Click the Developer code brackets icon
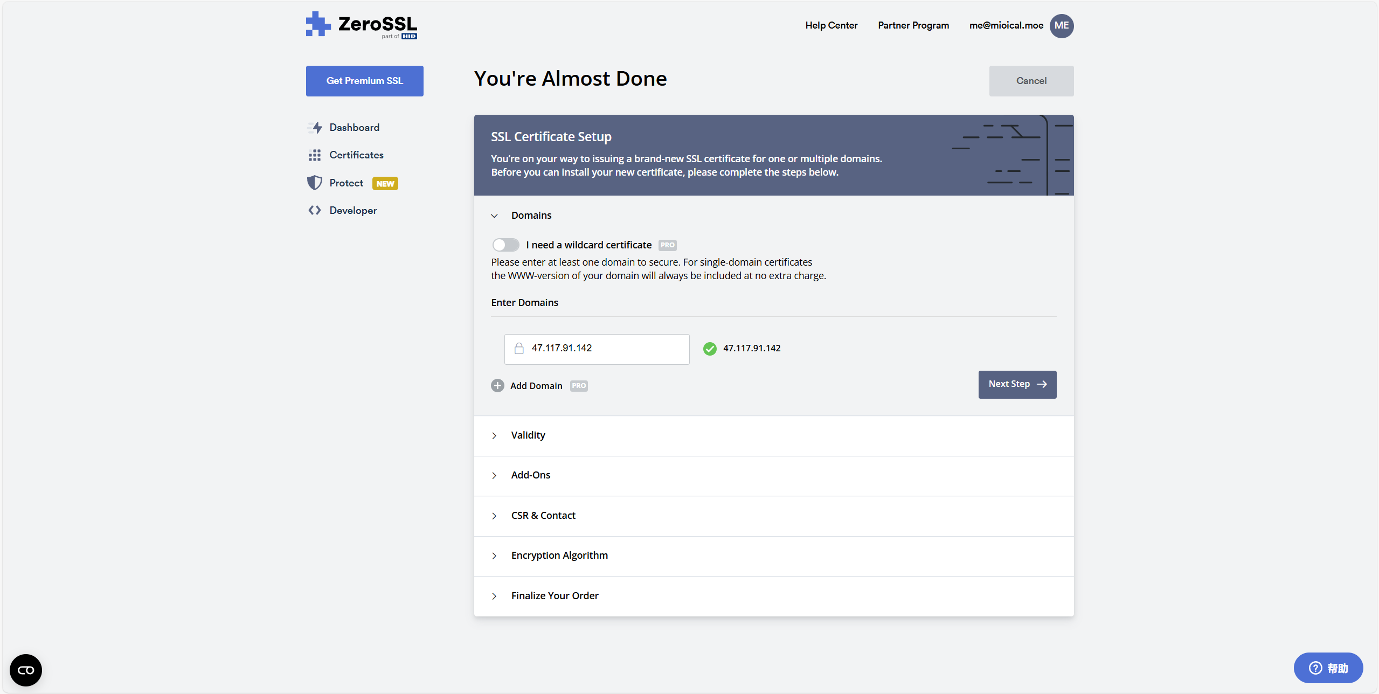The height and width of the screenshot is (694, 1379). [315, 211]
